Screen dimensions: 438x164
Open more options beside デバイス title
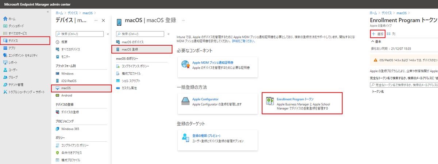point(96,20)
